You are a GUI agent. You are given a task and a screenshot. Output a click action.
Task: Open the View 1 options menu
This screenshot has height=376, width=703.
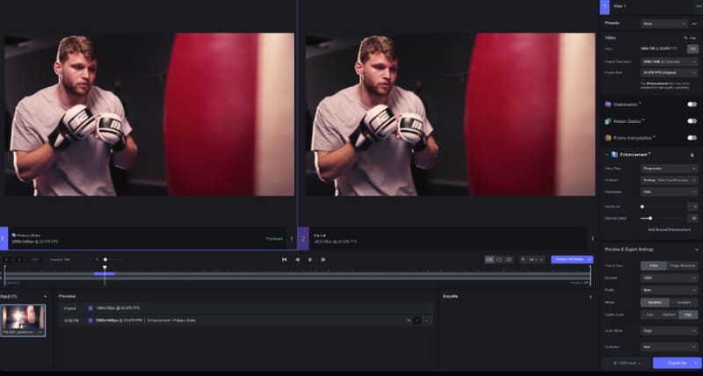pyautogui.click(x=698, y=6)
